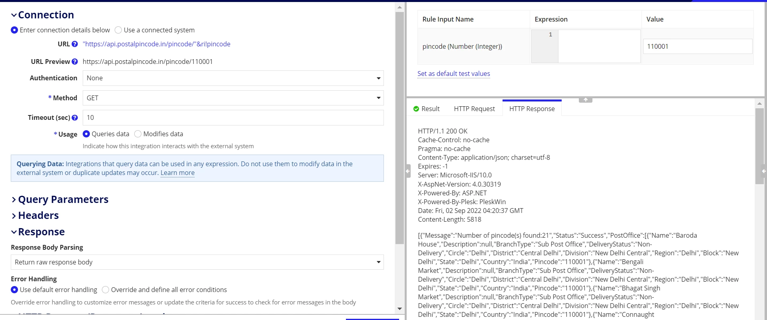
Task: Open the Authentication dropdown
Action: point(233,78)
